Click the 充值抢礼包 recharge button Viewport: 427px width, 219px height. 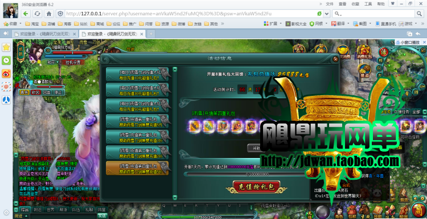[x=257, y=187]
